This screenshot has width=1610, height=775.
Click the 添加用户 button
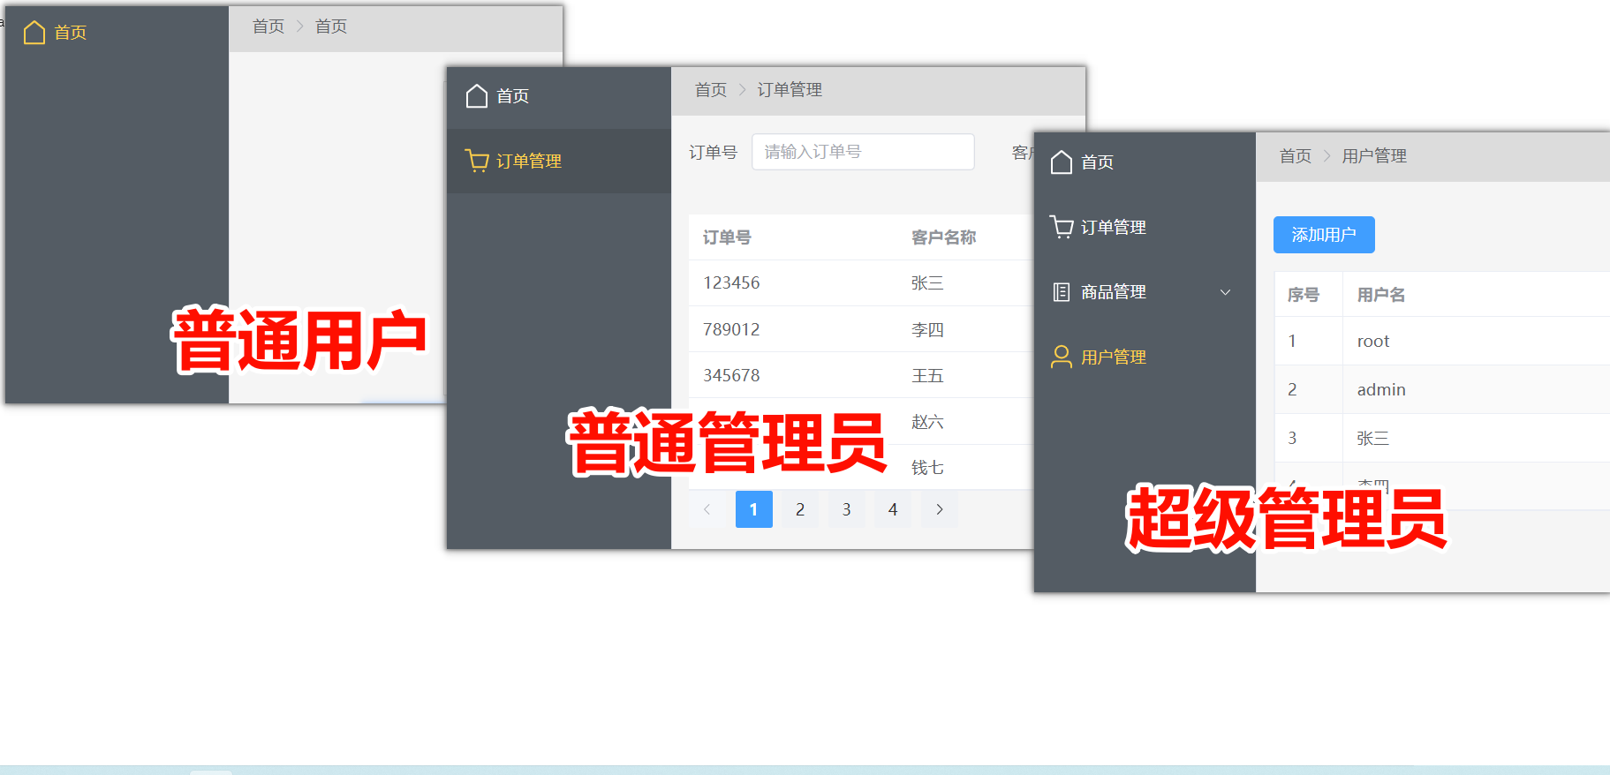click(x=1324, y=235)
